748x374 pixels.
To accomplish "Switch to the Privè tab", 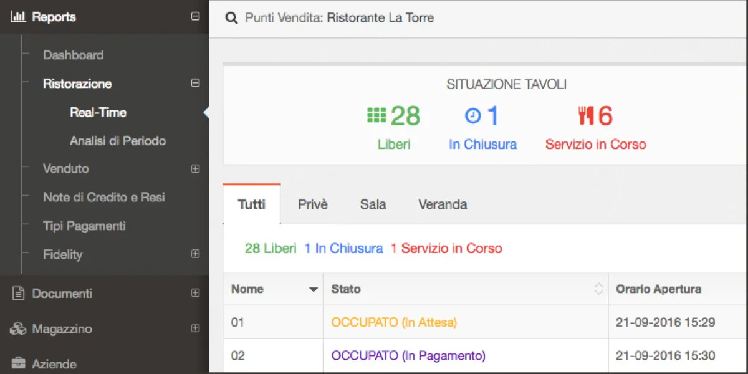I will click(x=312, y=204).
